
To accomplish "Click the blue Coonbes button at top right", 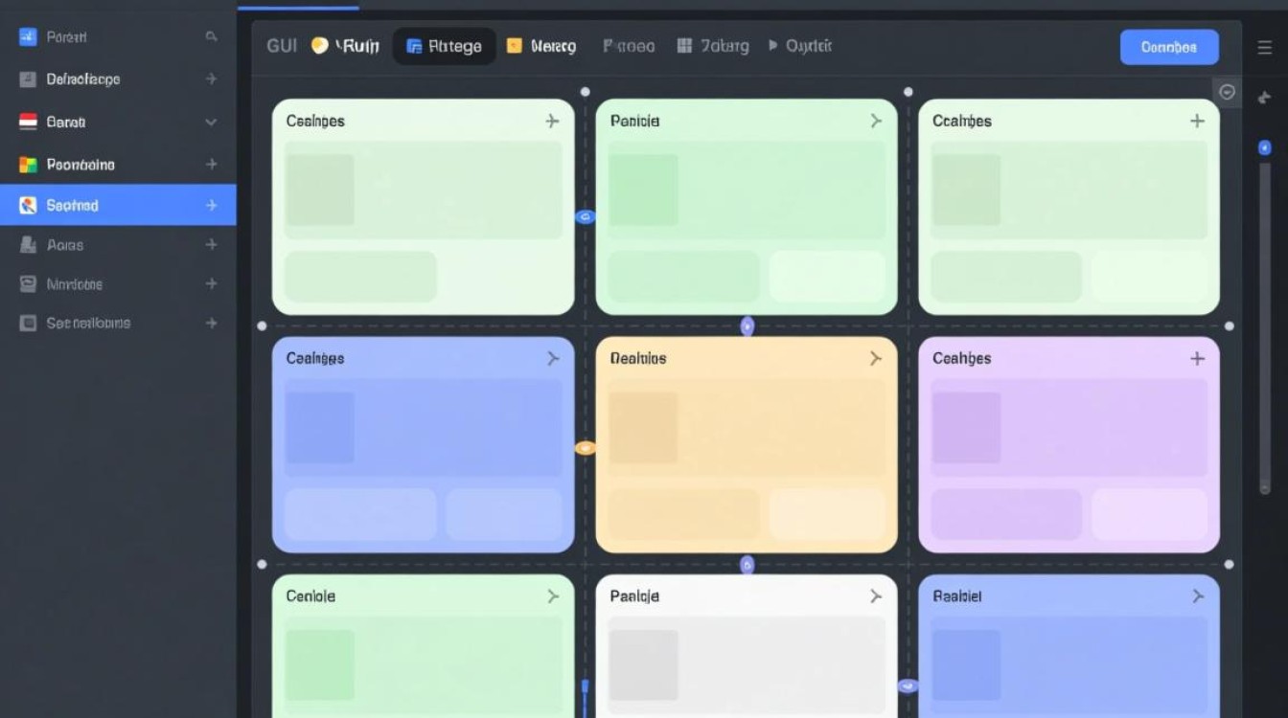I will point(1169,47).
